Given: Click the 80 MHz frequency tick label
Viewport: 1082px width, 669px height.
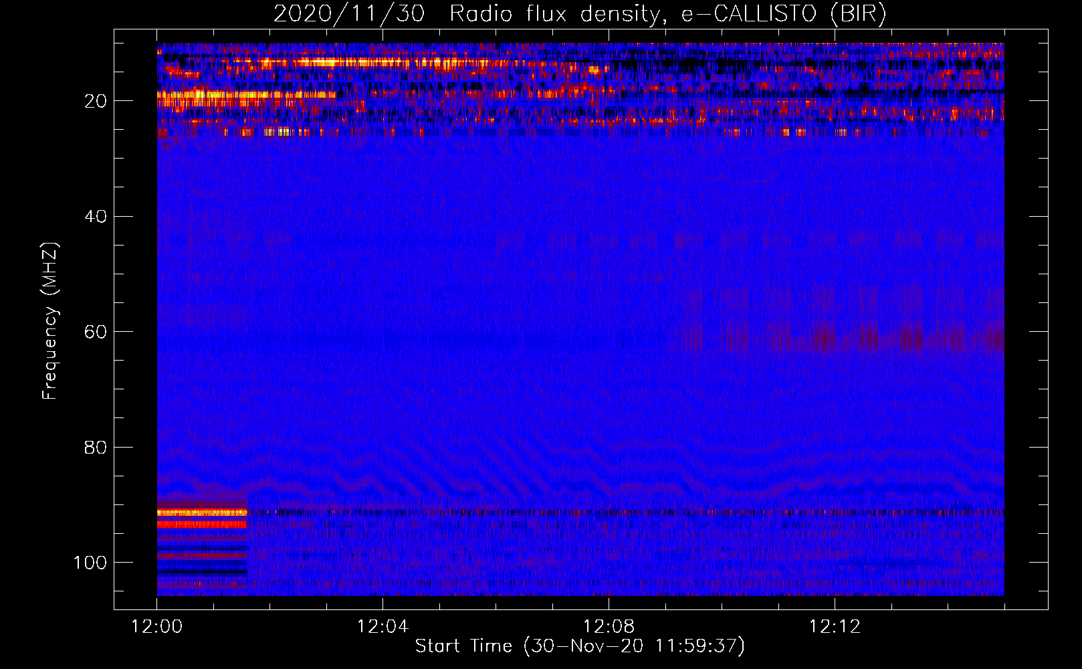Looking at the screenshot, I should pos(96,448).
